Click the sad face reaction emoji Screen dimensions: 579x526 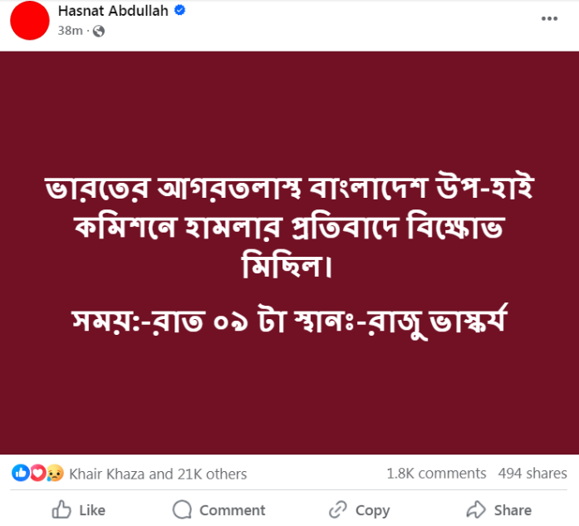tap(54, 474)
